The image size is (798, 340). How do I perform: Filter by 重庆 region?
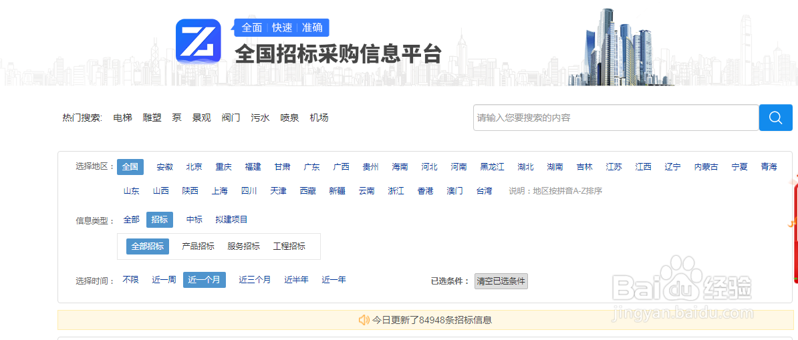tap(223, 167)
